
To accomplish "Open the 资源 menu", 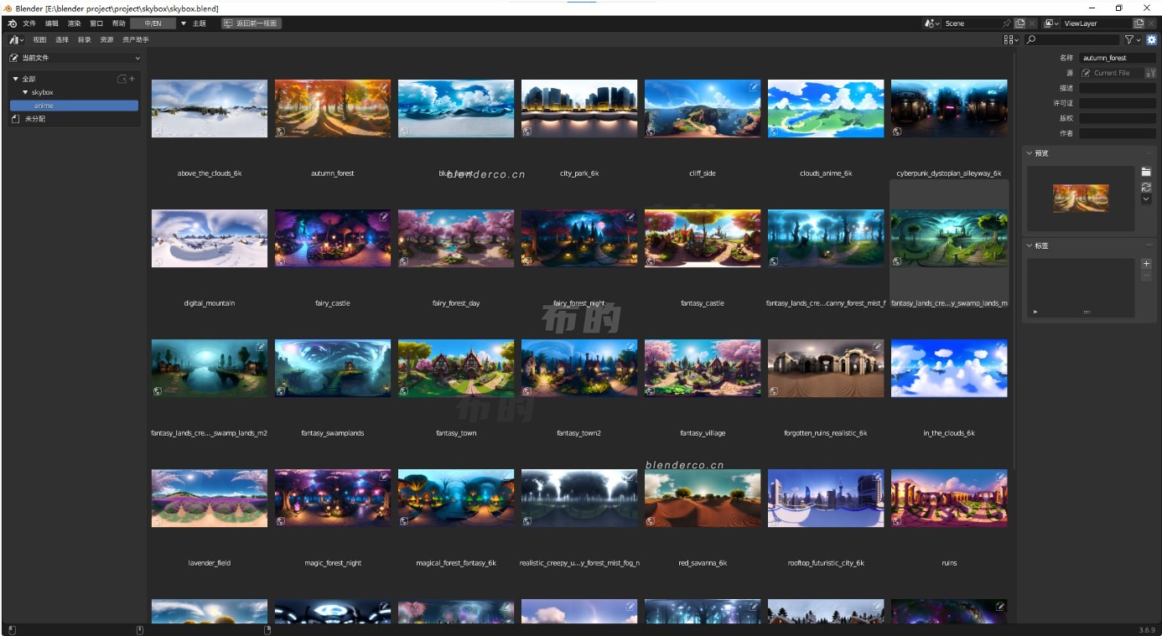I will [106, 39].
